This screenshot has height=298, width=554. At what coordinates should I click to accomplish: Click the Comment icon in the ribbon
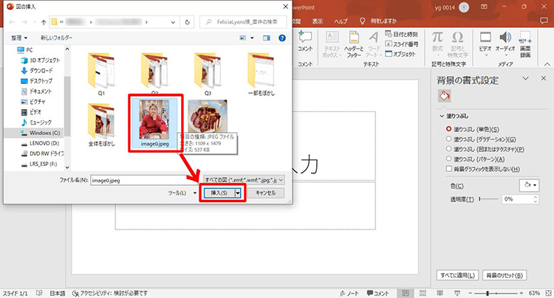[x=305, y=41]
